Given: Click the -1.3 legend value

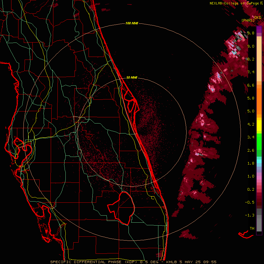Looking at the screenshot, I should tap(250, 215).
